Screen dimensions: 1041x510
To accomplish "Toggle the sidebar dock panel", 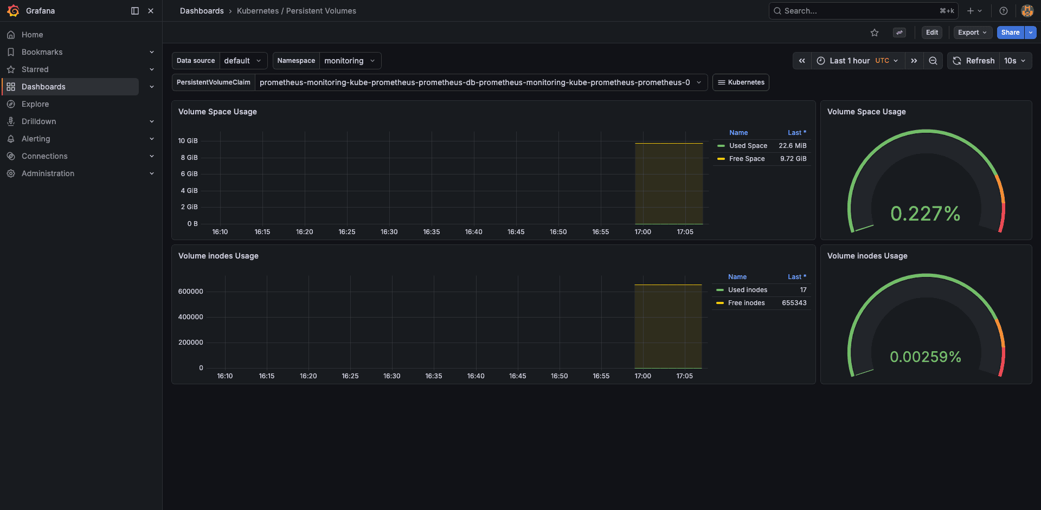I will 134,10.
